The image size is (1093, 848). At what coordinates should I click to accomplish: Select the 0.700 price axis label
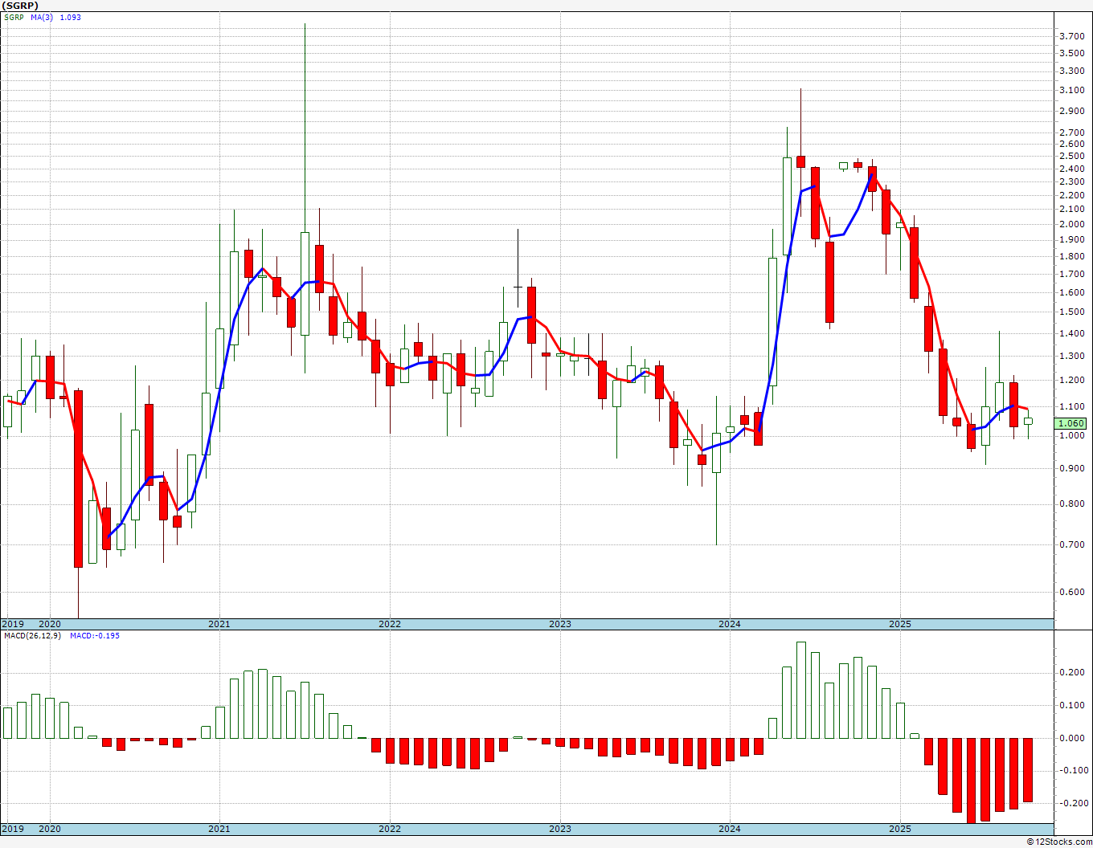click(1072, 544)
